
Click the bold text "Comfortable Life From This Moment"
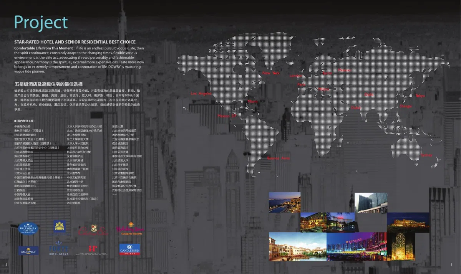(x=44, y=48)
